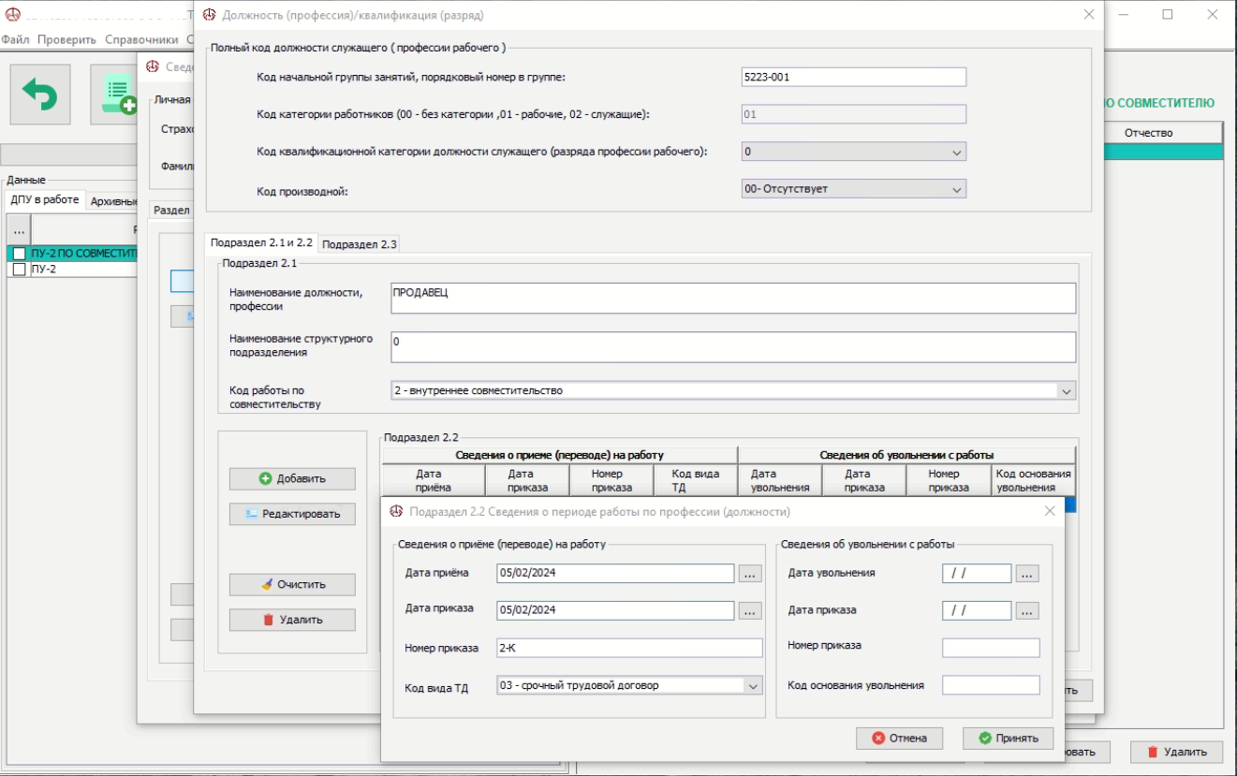Click the Очистить button with broom icon
This screenshot has width=1237, height=776.
pyautogui.click(x=292, y=584)
